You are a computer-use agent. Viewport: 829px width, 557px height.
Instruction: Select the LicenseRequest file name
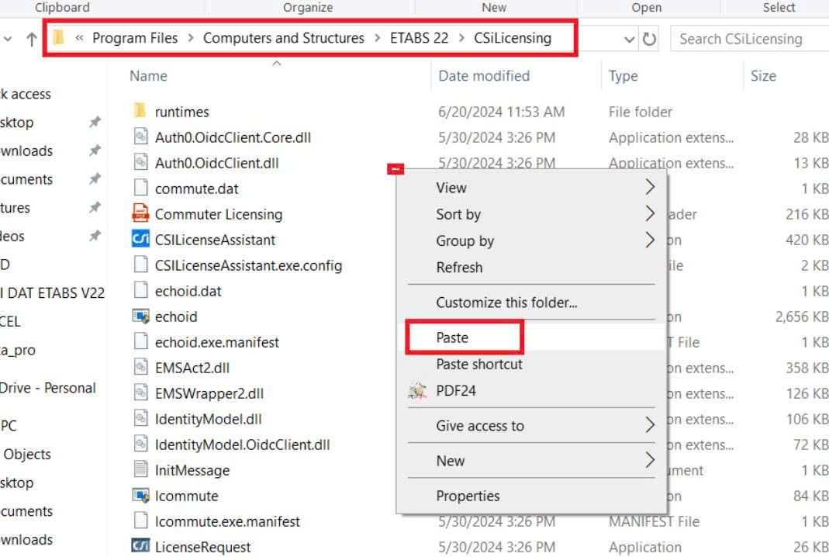coord(202,547)
